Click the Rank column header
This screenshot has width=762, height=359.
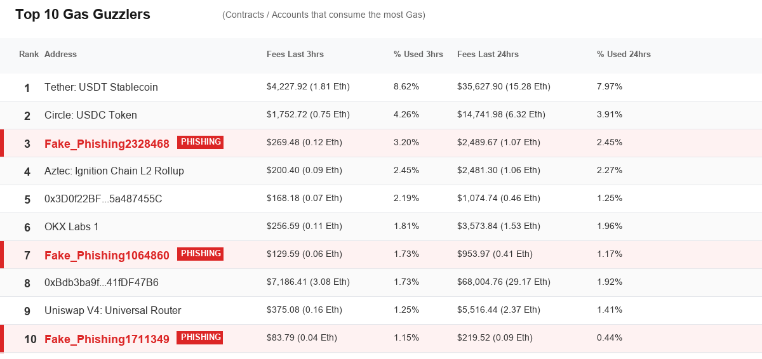click(29, 55)
